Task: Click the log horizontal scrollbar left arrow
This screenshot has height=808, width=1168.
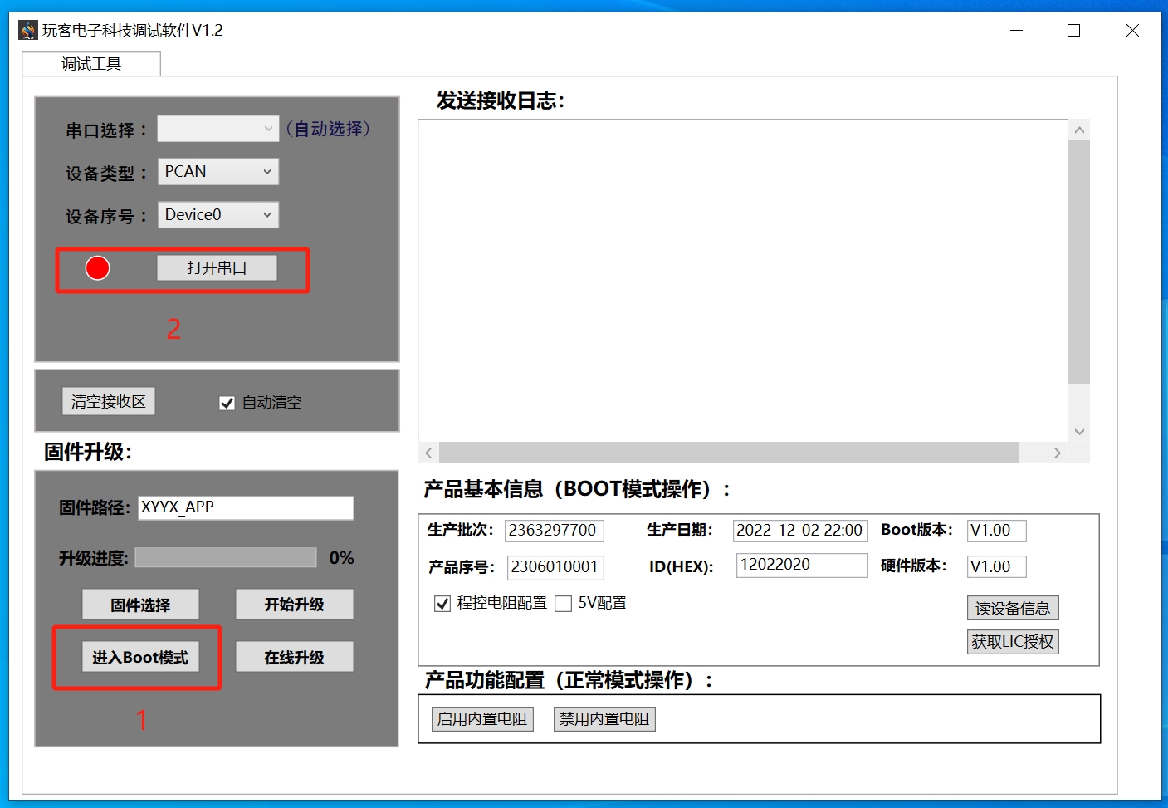Action: pos(428,453)
